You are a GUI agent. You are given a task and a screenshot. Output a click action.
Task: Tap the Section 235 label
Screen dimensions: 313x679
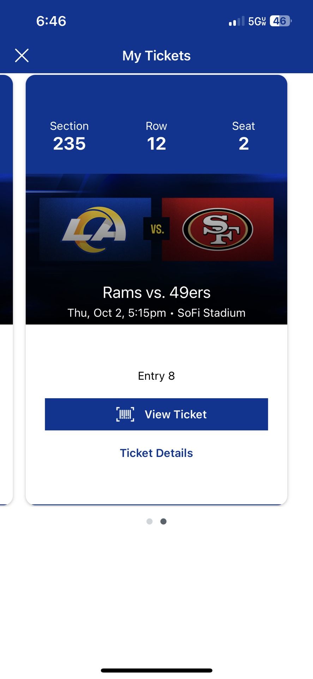click(69, 136)
